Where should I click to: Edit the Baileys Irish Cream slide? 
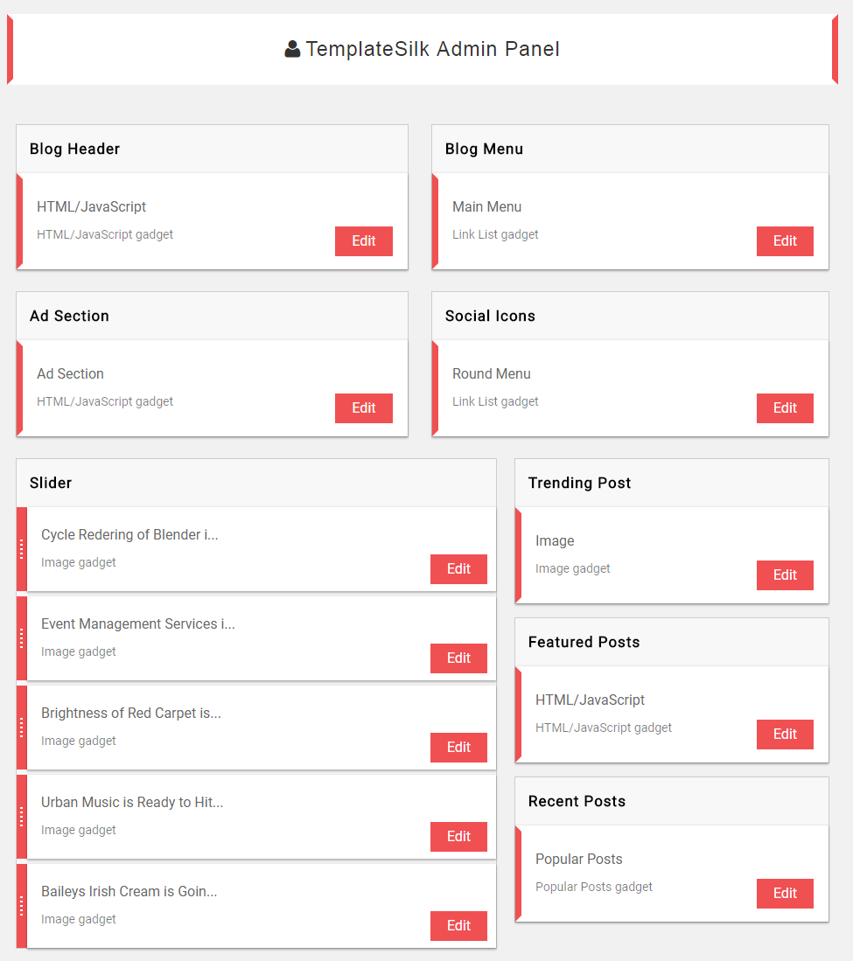click(x=458, y=925)
